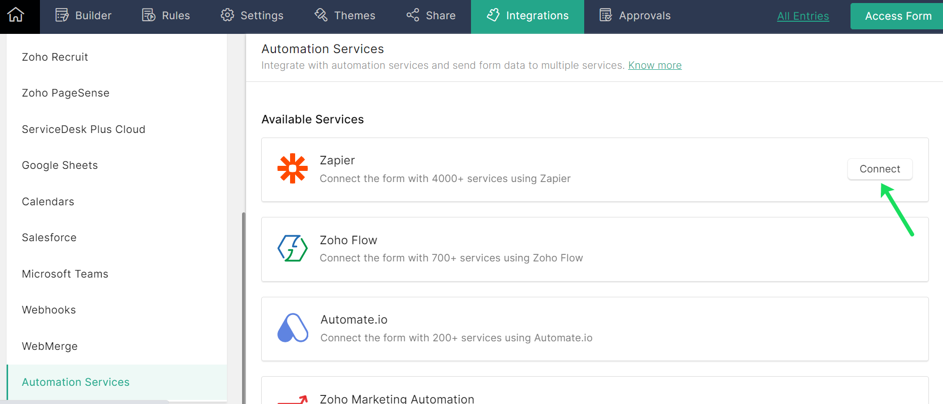Click the Zapier logo icon
Screen dimensions: 943x404
tap(292, 169)
